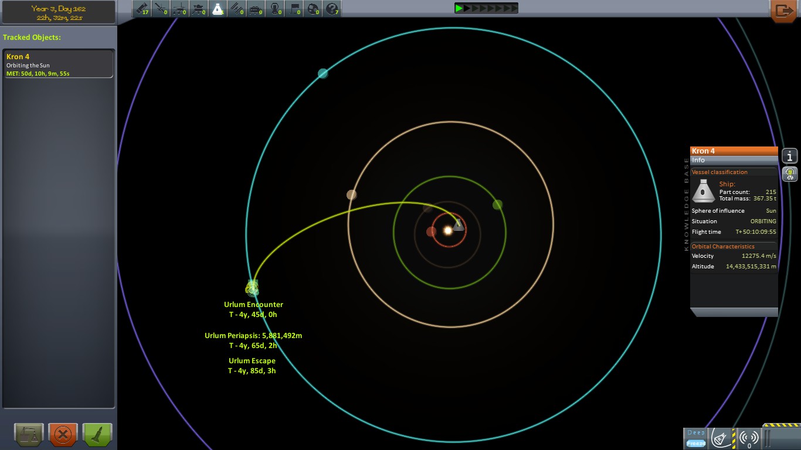801x450 pixels.
Task: Click the green time warp play arrow
Action: coord(460,8)
